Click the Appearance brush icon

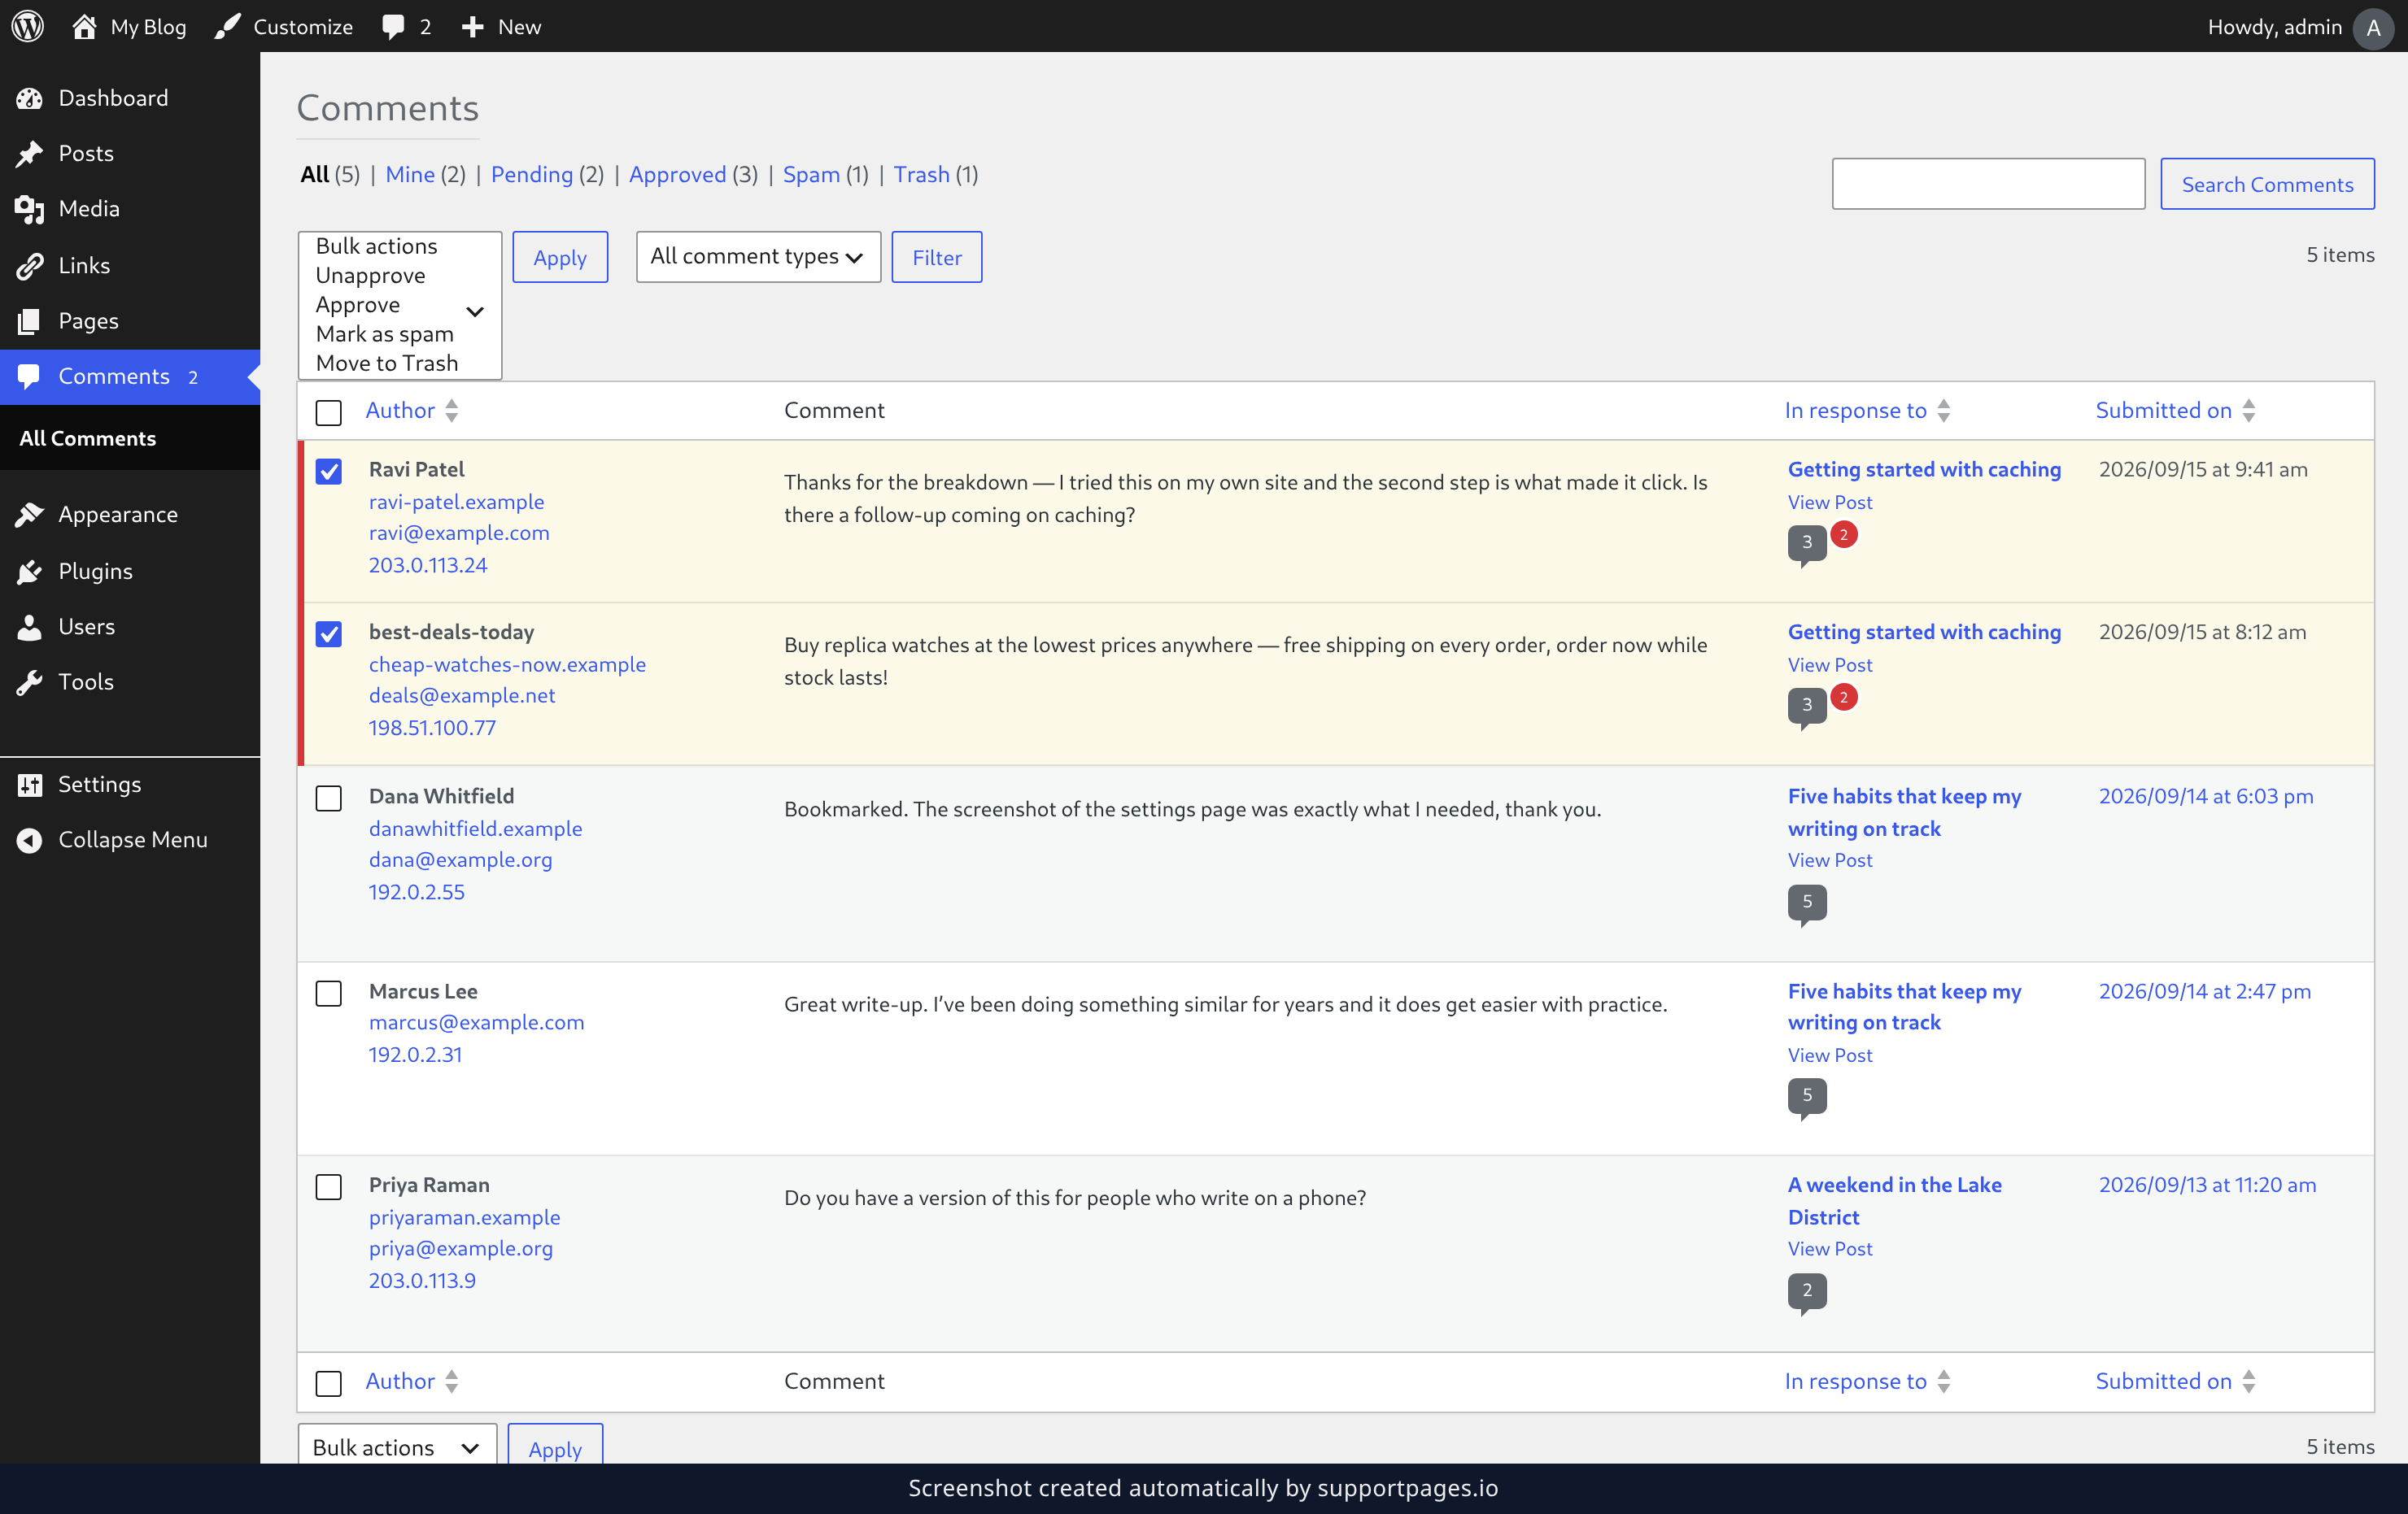(x=29, y=515)
